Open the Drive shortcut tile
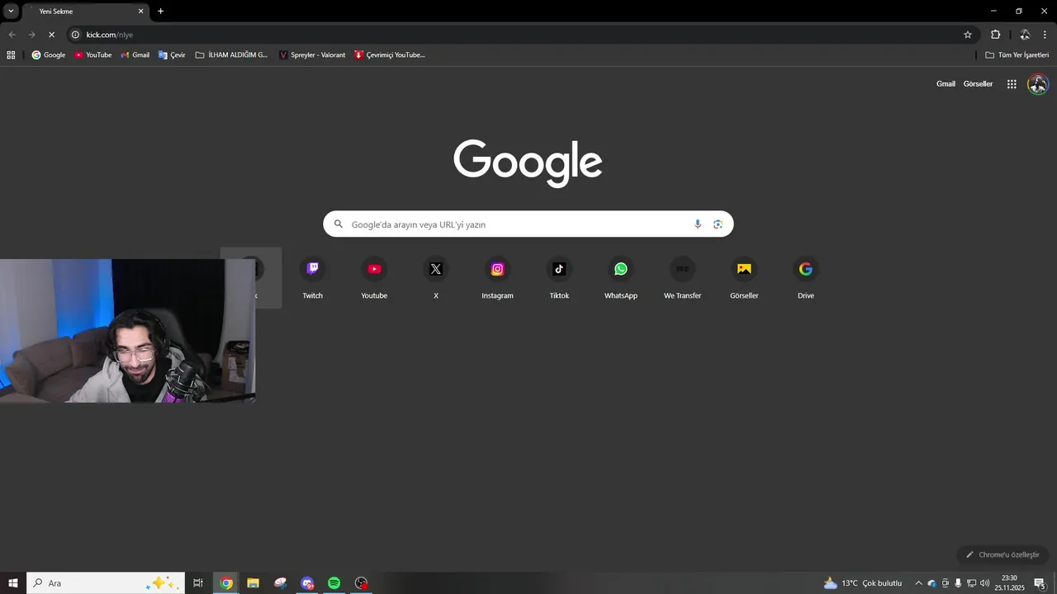The width and height of the screenshot is (1057, 594). [806, 278]
